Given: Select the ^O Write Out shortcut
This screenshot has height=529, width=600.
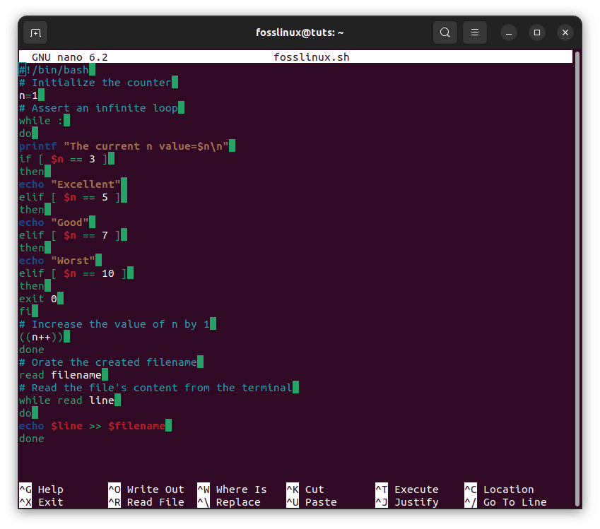Looking at the screenshot, I should [x=146, y=489].
